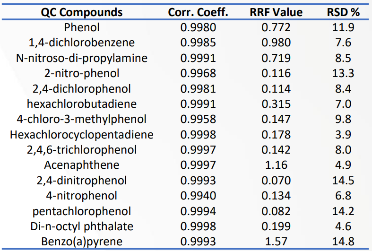Click Benzo(a)pyrene RRF value 1.57
Screen dimensions: 372x251
276,242
